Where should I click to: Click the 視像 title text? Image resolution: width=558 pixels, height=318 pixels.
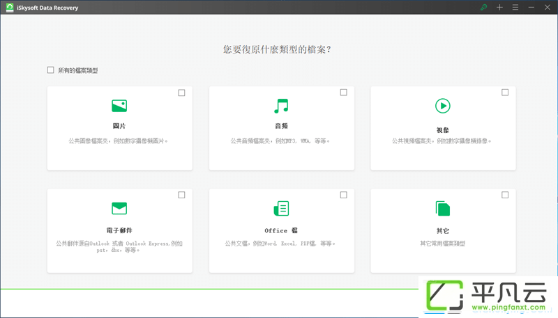(x=443, y=130)
